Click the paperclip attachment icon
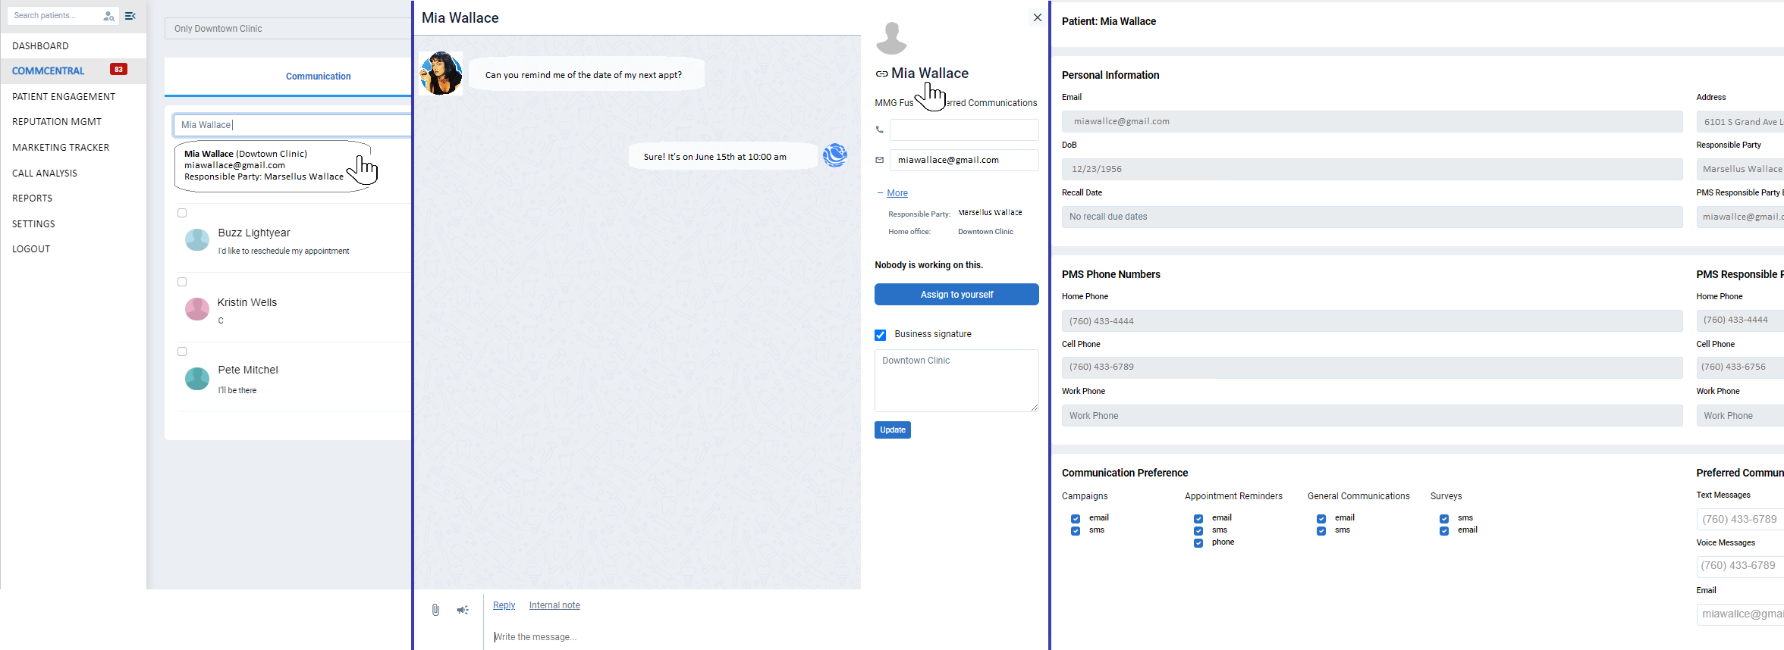Viewport: 1784px width, 650px height. pyautogui.click(x=435, y=610)
